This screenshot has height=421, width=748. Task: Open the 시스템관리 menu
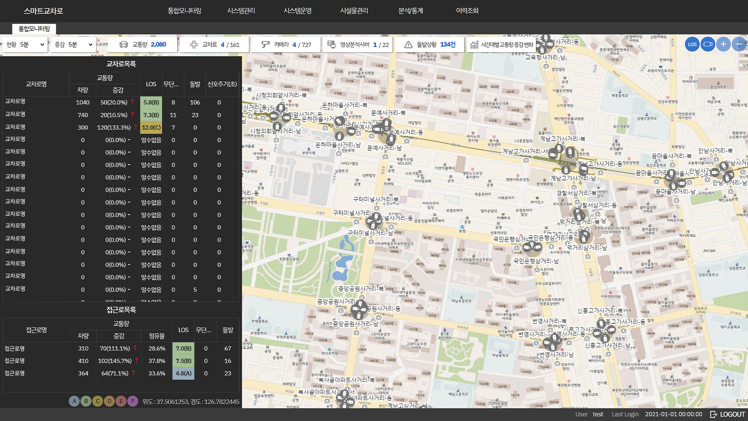[241, 11]
